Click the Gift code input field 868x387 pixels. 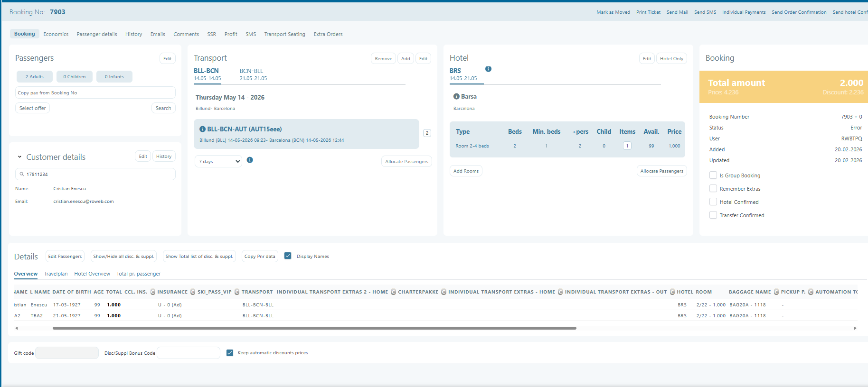[x=67, y=353]
